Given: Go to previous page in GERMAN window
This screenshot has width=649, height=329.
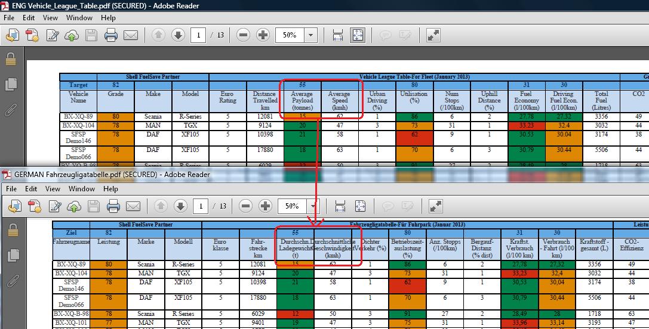Looking at the screenshot, I should coord(161,206).
